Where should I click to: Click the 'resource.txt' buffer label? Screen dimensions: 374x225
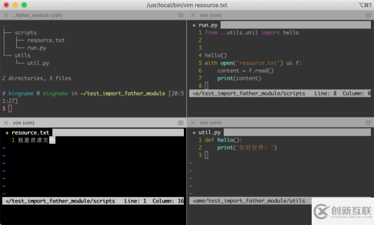[31, 132]
